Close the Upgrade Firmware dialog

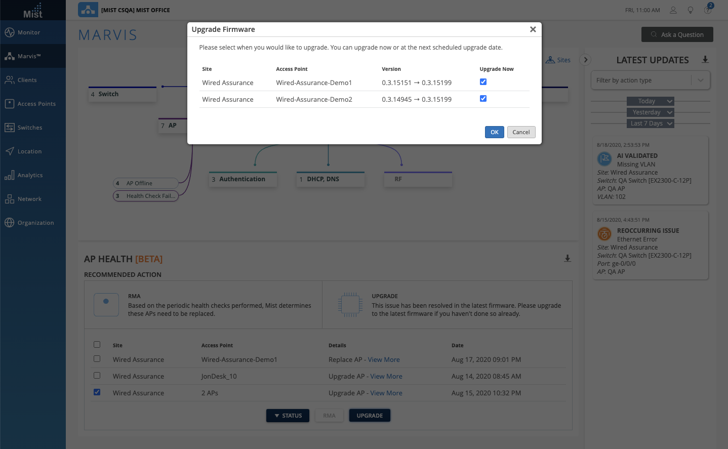click(x=533, y=29)
